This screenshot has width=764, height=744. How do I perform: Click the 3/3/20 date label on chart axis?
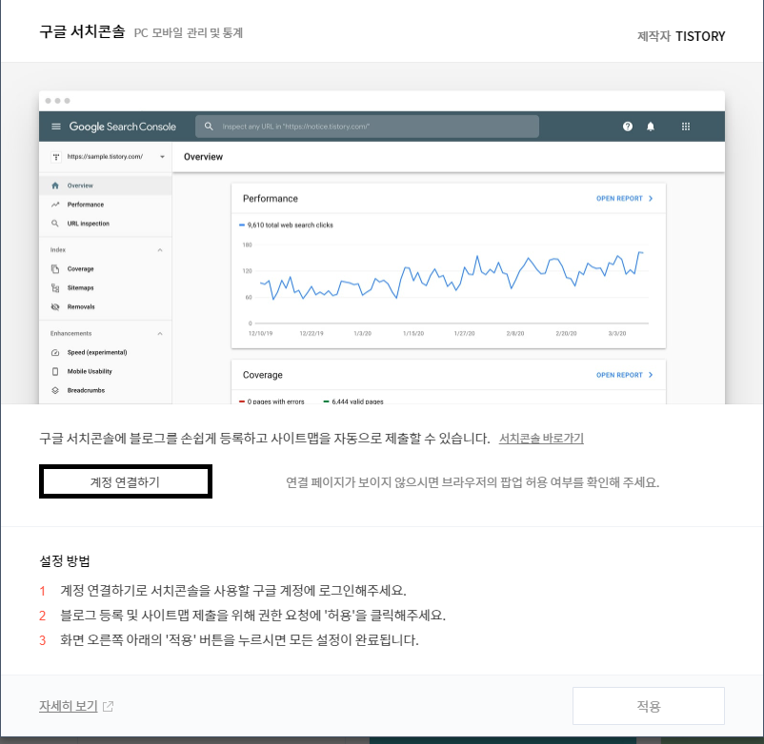coord(617,333)
